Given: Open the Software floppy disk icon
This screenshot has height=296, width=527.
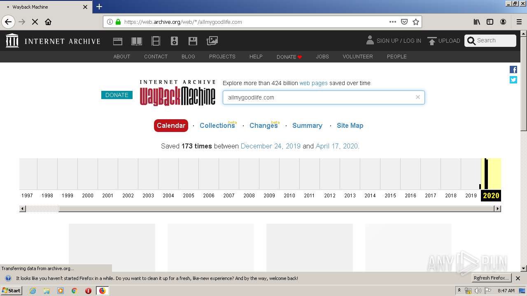Looking at the screenshot, I should coord(193,41).
